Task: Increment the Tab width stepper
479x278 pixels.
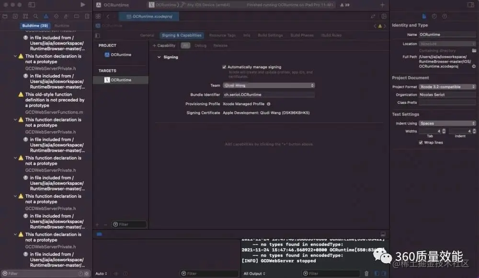Action: 444,130
